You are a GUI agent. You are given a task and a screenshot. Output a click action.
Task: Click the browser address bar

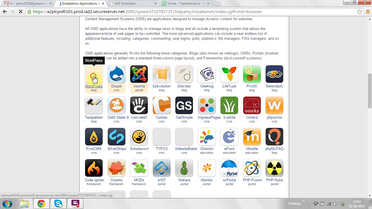192,12
